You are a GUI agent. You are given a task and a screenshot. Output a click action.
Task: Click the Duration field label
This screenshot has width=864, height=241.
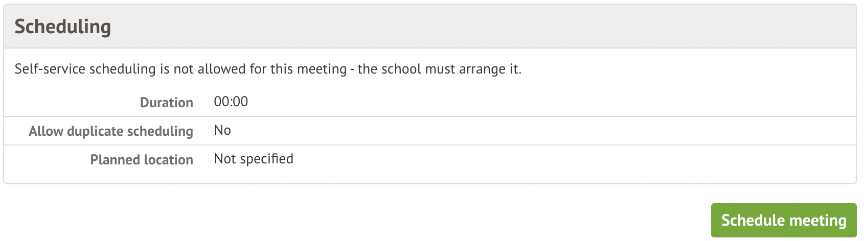(x=166, y=103)
